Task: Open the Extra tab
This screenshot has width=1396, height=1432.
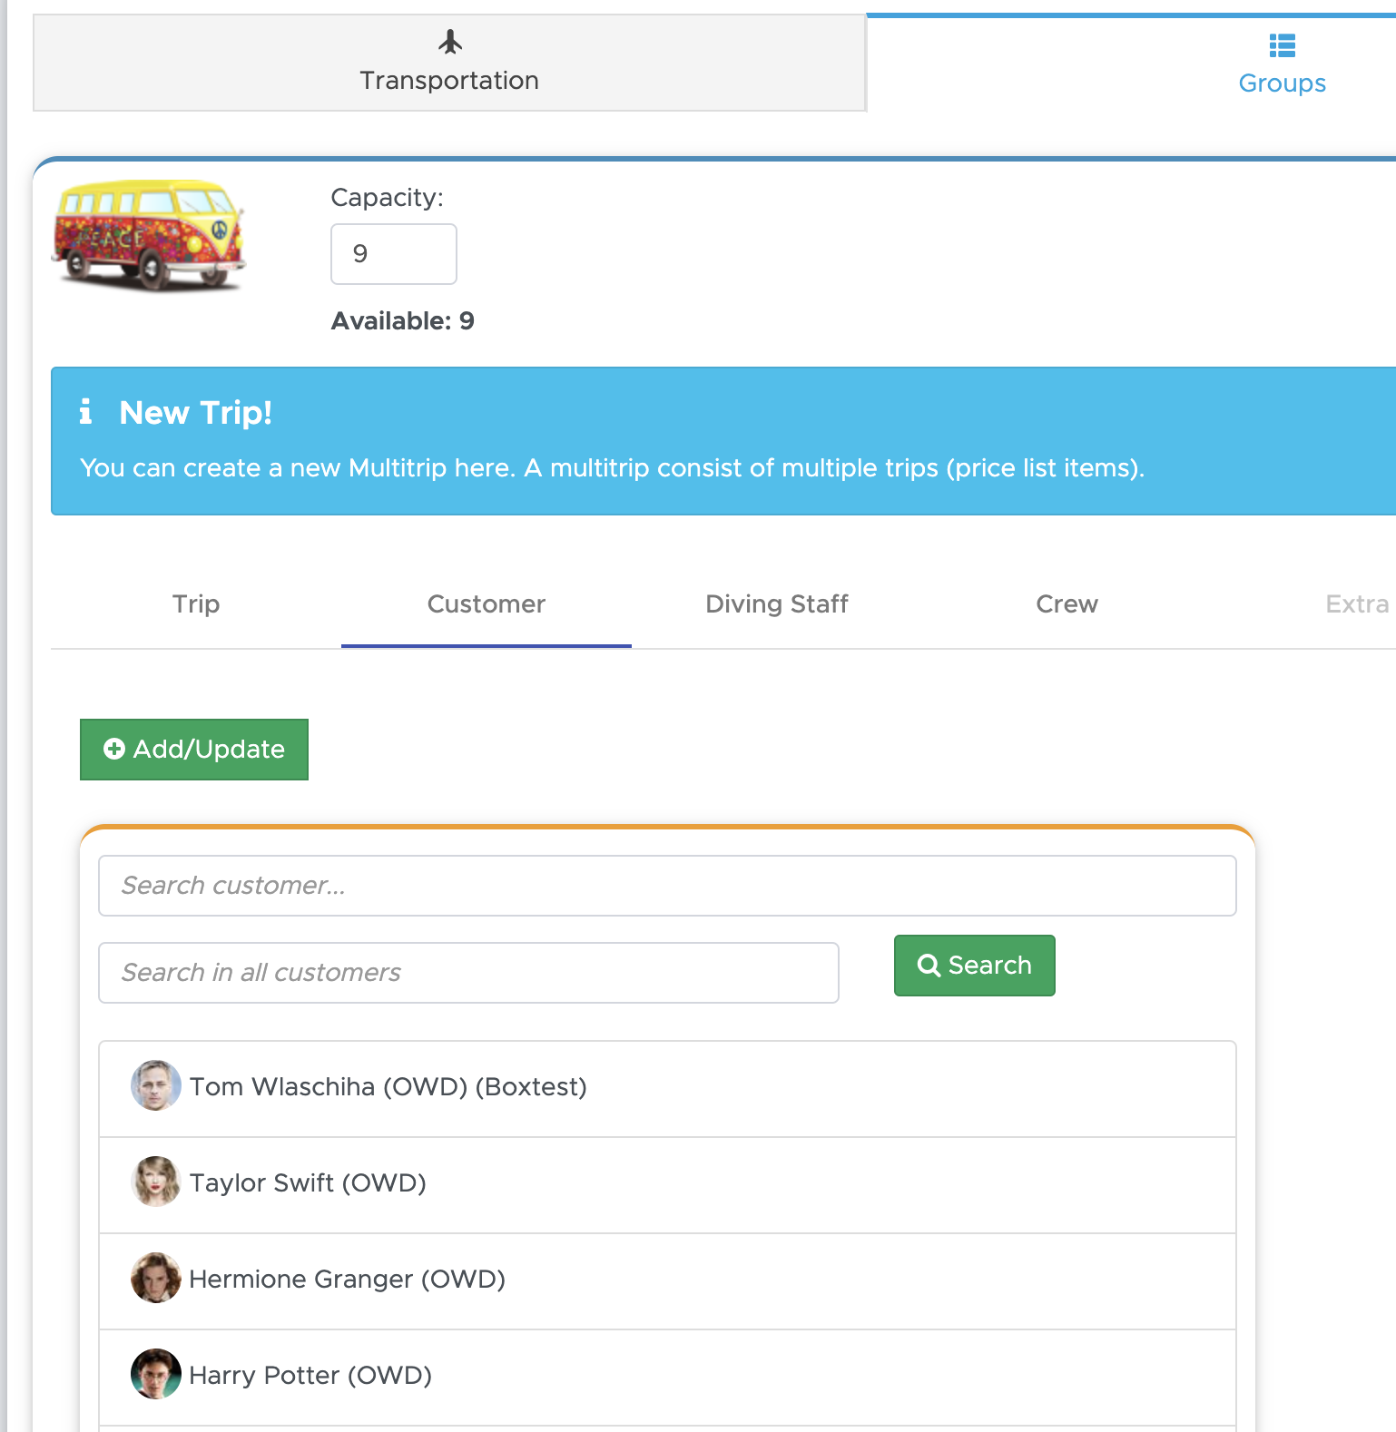Action: point(1357,604)
